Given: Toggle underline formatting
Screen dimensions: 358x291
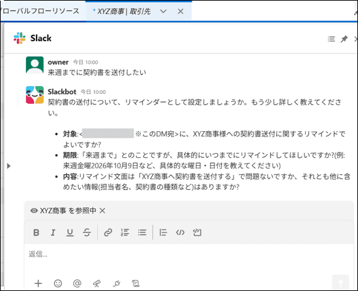Looking at the screenshot, I should tap(70, 232).
